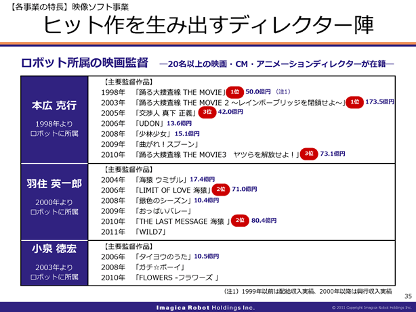The image size is (416, 312).
Task: Click the red 3位 badge beside 73.1億円
Action: pos(309,154)
